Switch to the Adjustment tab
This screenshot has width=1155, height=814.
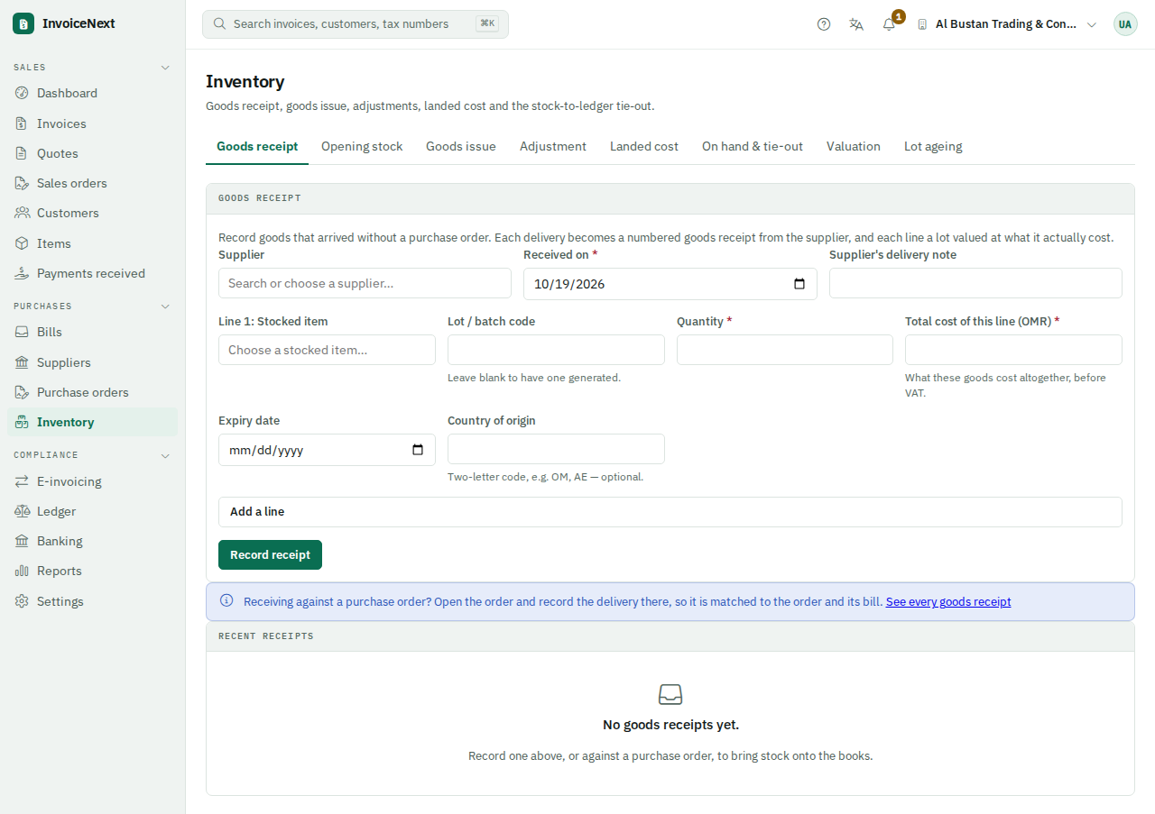[553, 146]
